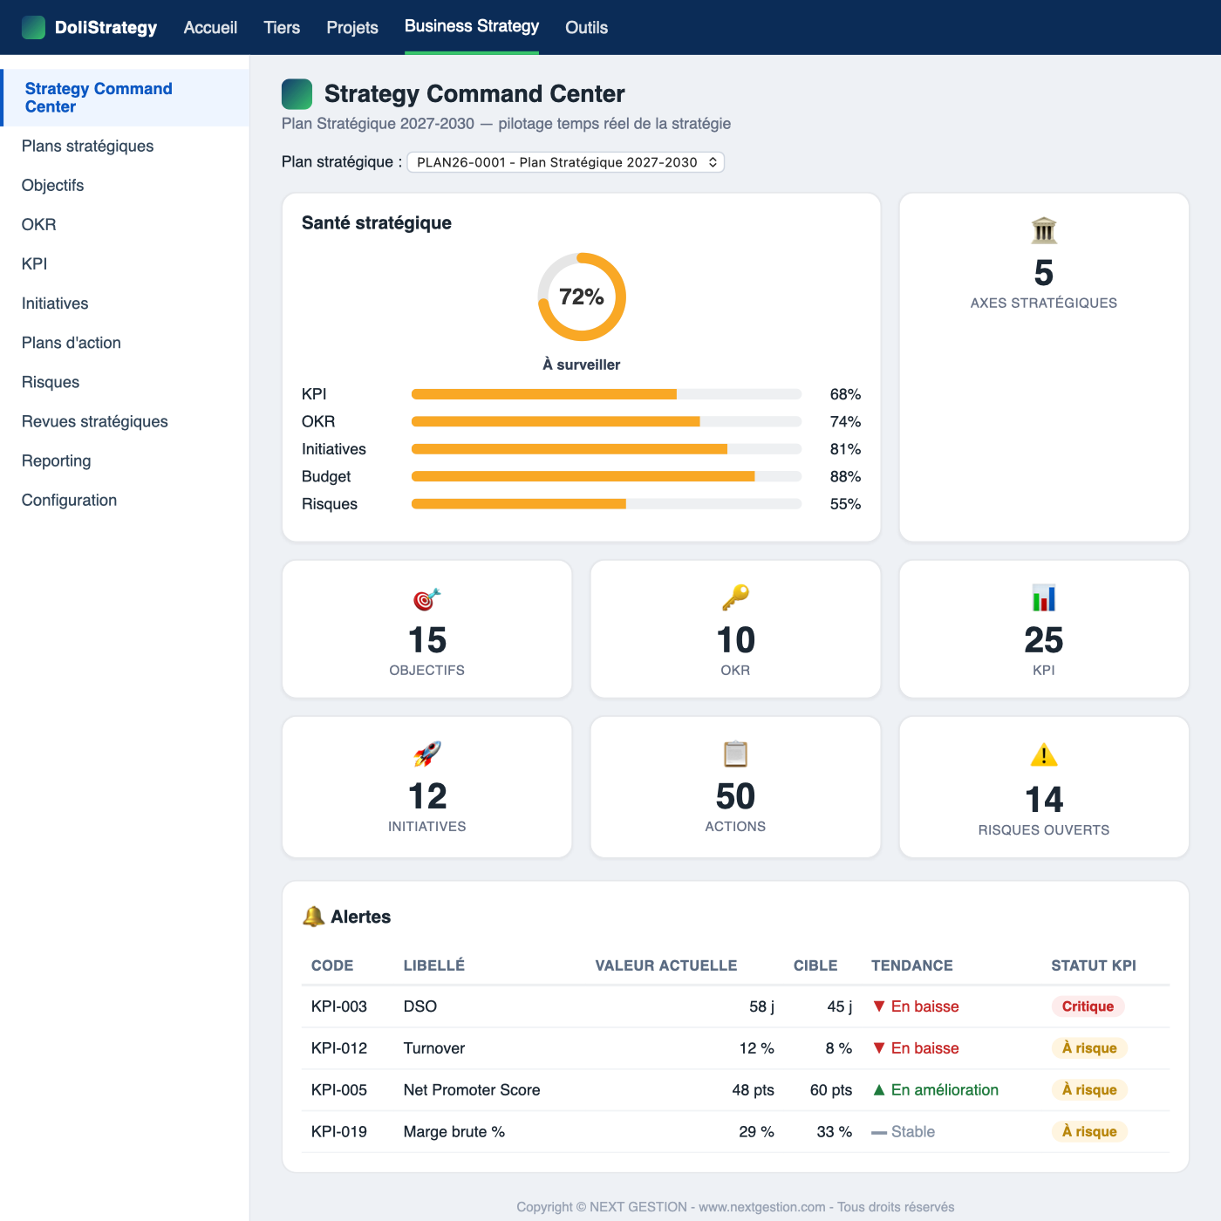Select Tiers in the top navigation
Image resolution: width=1221 pixels, height=1221 pixels.
click(282, 27)
